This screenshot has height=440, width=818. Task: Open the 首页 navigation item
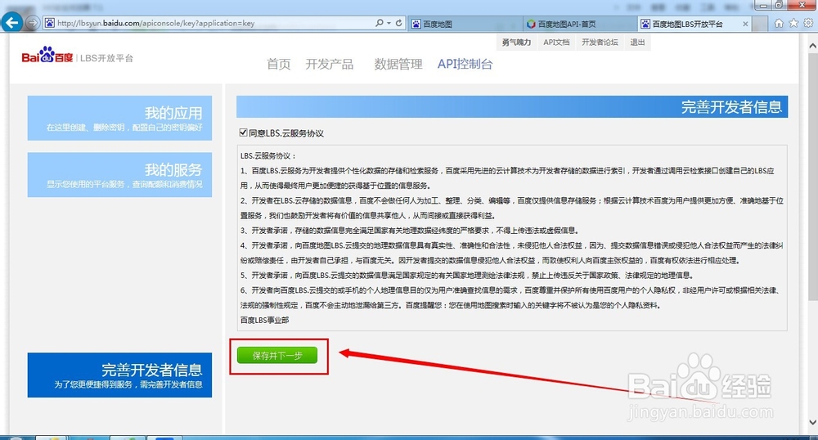(279, 64)
